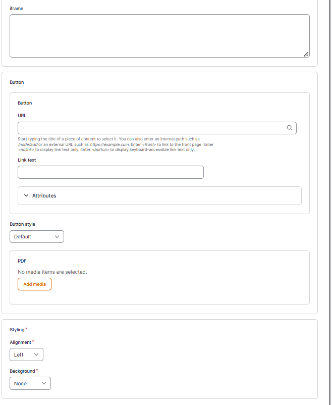Viewport: 332px width, 405px height.
Task: Open the Background dropdown set to None
Action: (x=30, y=384)
